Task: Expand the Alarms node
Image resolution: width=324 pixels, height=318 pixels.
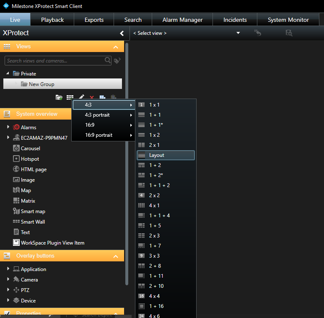Action: (8, 127)
